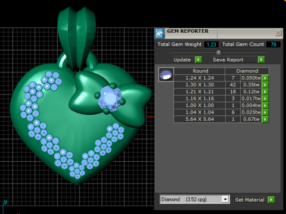Screen dimensions: 286x214
Task: Collapse panel using round arrow handle
Action: [219, 52]
